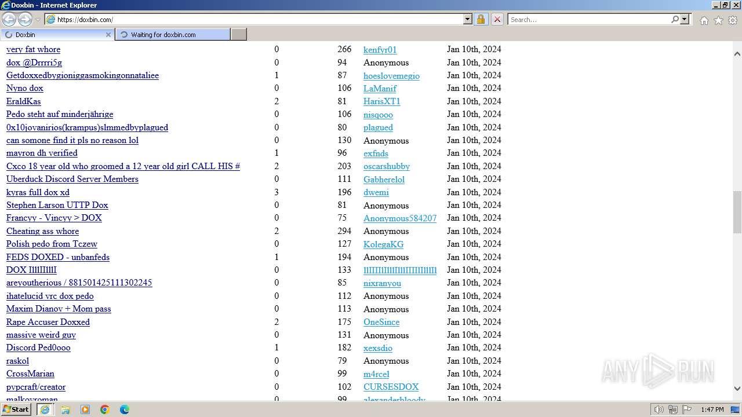The height and width of the screenshot is (417, 742).
Task: Open File Explorer from the taskbar
Action: [x=65, y=409]
